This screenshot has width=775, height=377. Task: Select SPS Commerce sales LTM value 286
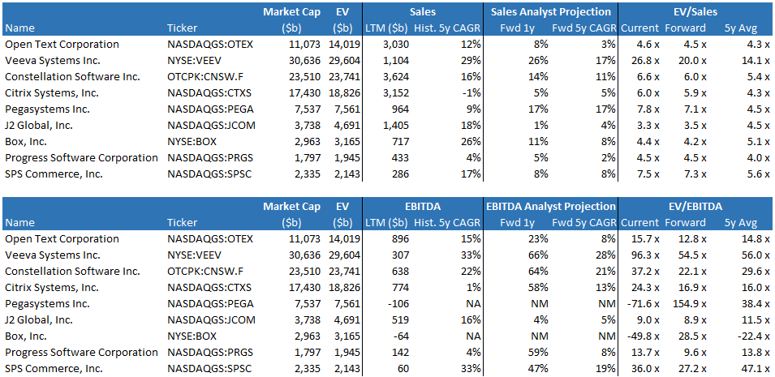tap(400, 174)
